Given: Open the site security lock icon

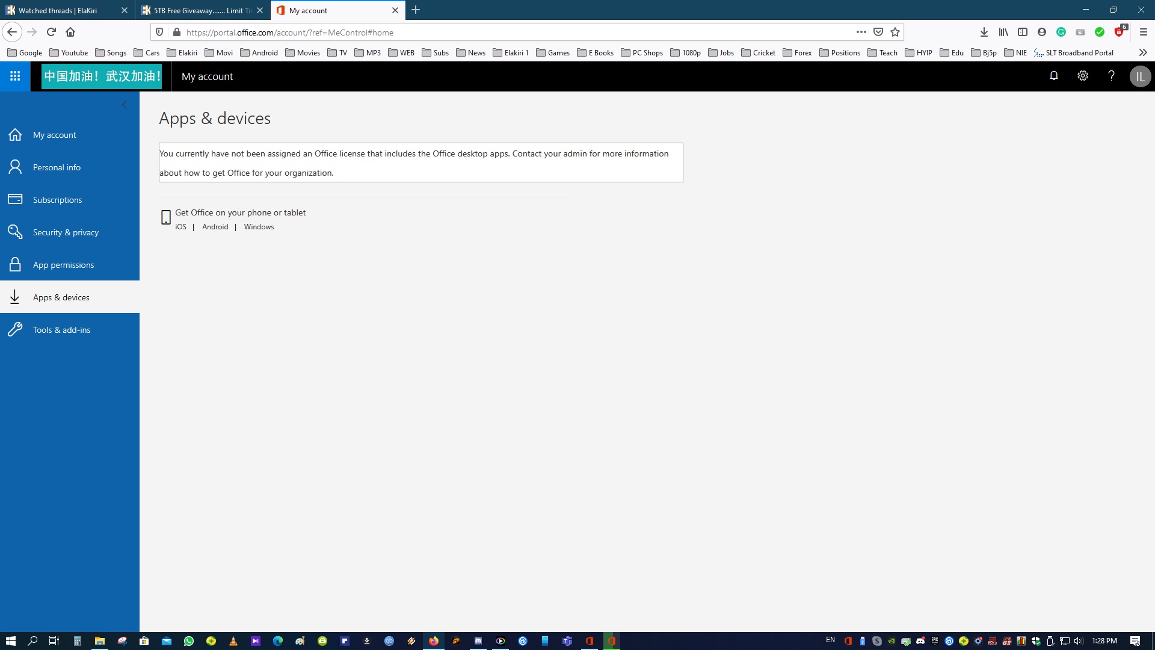Looking at the screenshot, I should pyautogui.click(x=177, y=32).
